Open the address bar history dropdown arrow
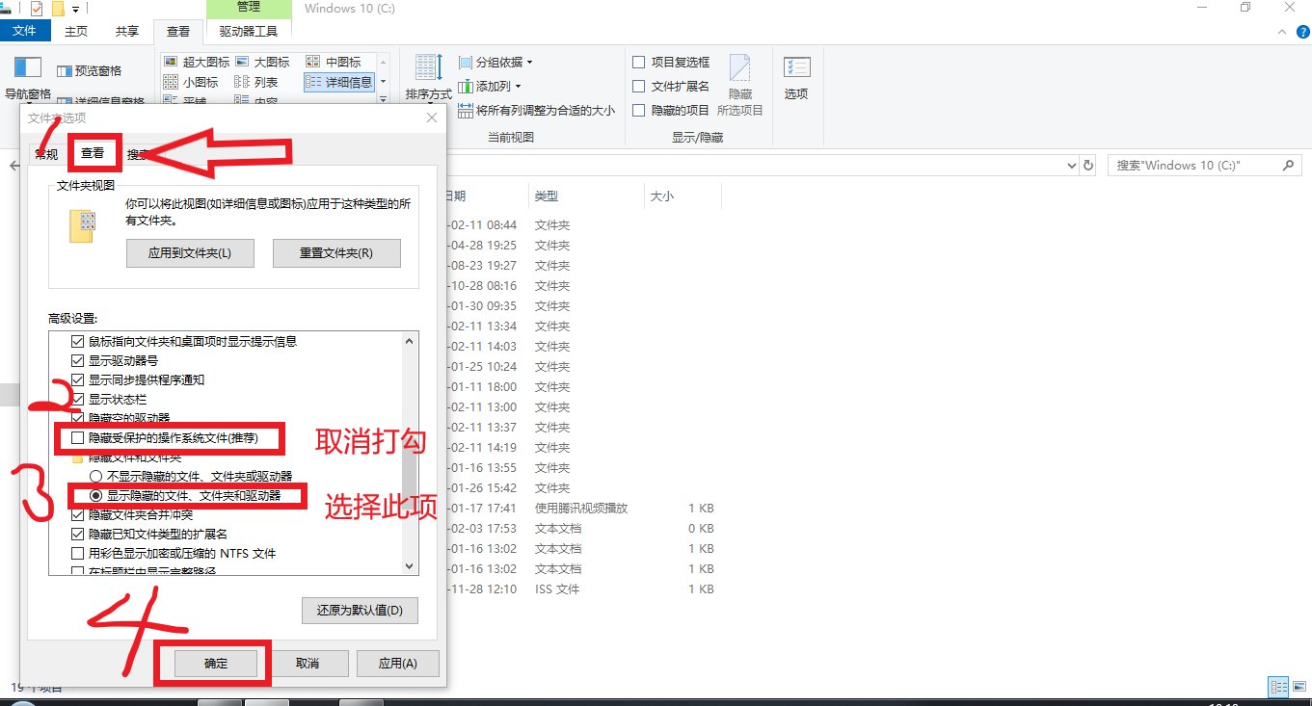The height and width of the screenshot is (706, 1312). 1070,165
